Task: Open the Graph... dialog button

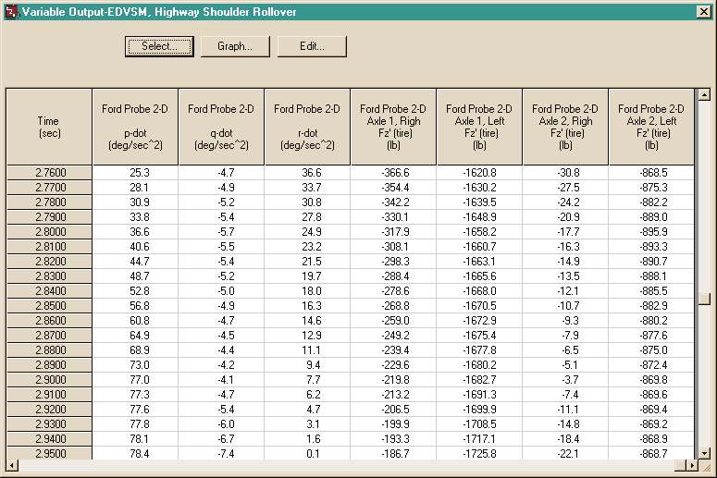Action: pos(235,46)
